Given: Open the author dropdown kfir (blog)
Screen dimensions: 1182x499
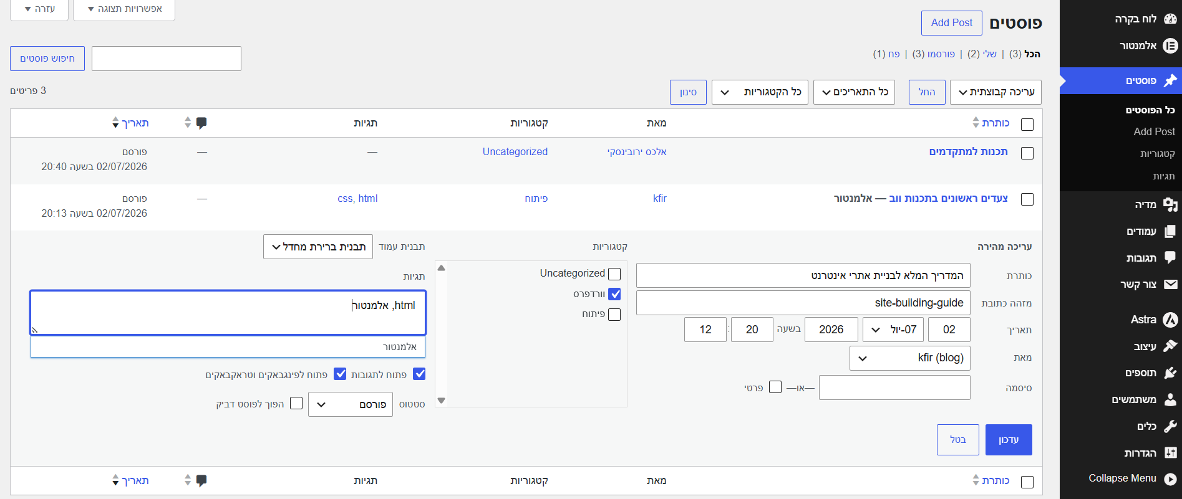Looking at the screenshot, I should pos(910,358).
